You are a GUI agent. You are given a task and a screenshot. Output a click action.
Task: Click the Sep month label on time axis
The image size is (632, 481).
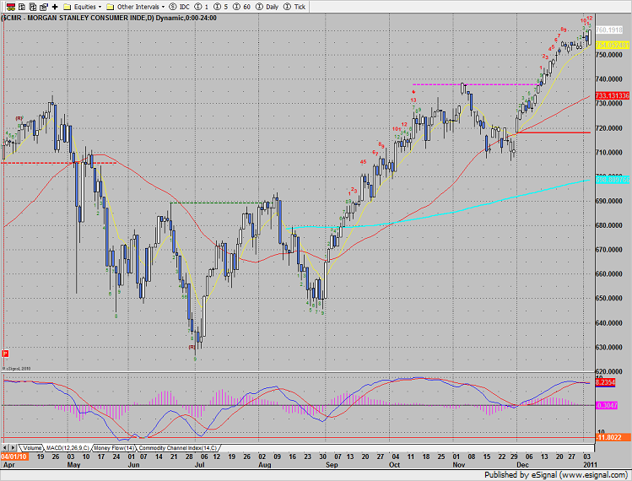click(332, 465)
